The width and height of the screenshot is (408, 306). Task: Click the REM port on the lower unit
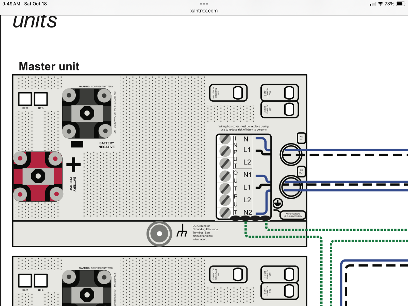click(x=25, y=280)
